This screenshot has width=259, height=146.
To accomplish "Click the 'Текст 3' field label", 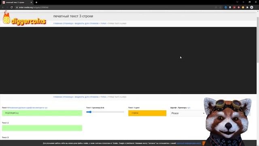I will point(5,137).
